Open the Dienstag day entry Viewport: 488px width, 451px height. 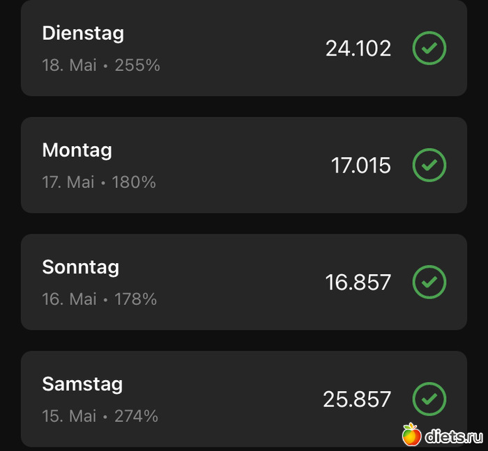(83, 33)
